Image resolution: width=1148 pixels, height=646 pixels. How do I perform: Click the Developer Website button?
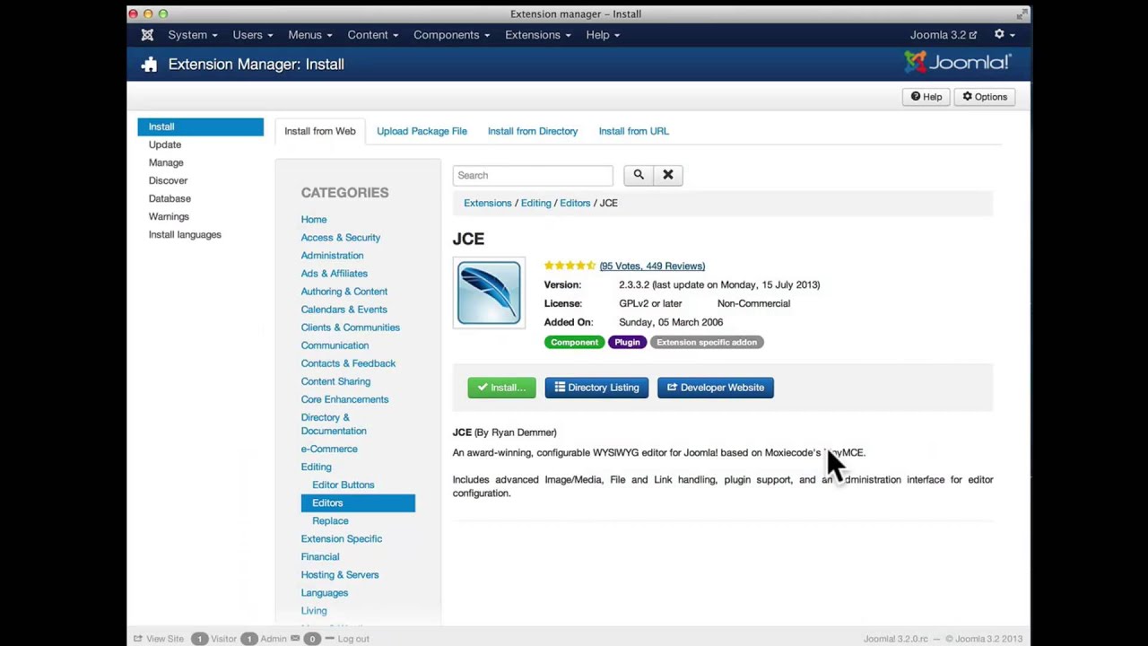pos(716,388)
